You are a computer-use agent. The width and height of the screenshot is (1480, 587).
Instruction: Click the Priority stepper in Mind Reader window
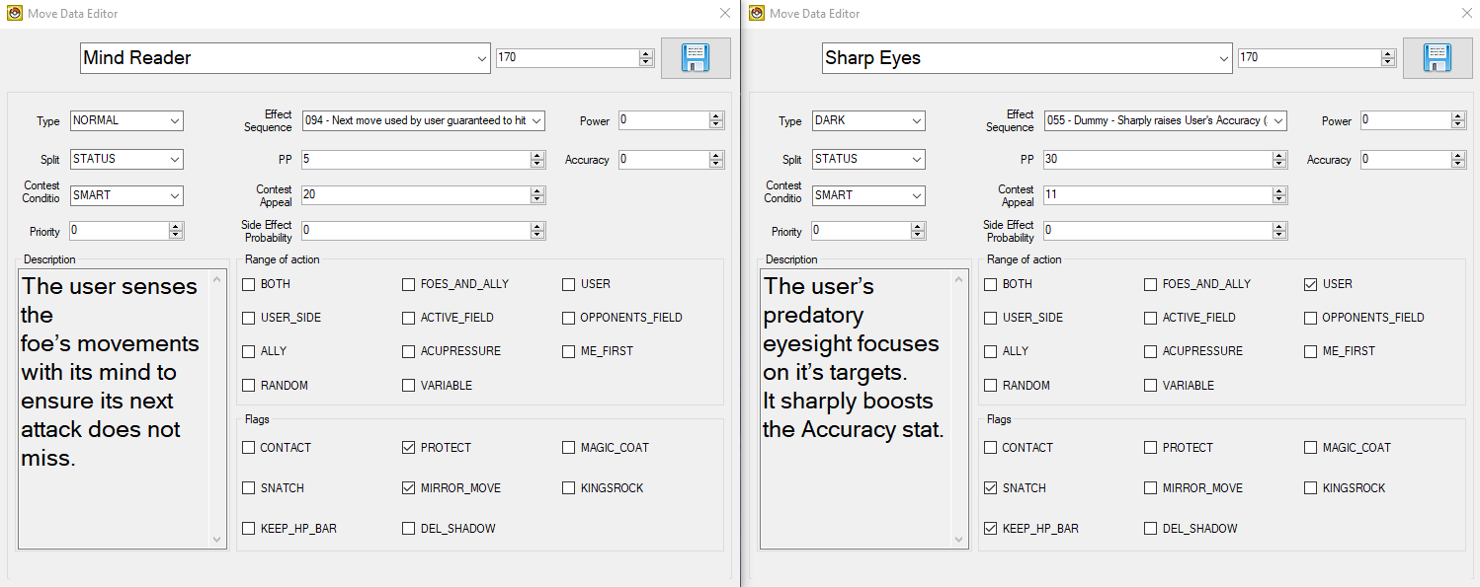click(x=176, y=231)
